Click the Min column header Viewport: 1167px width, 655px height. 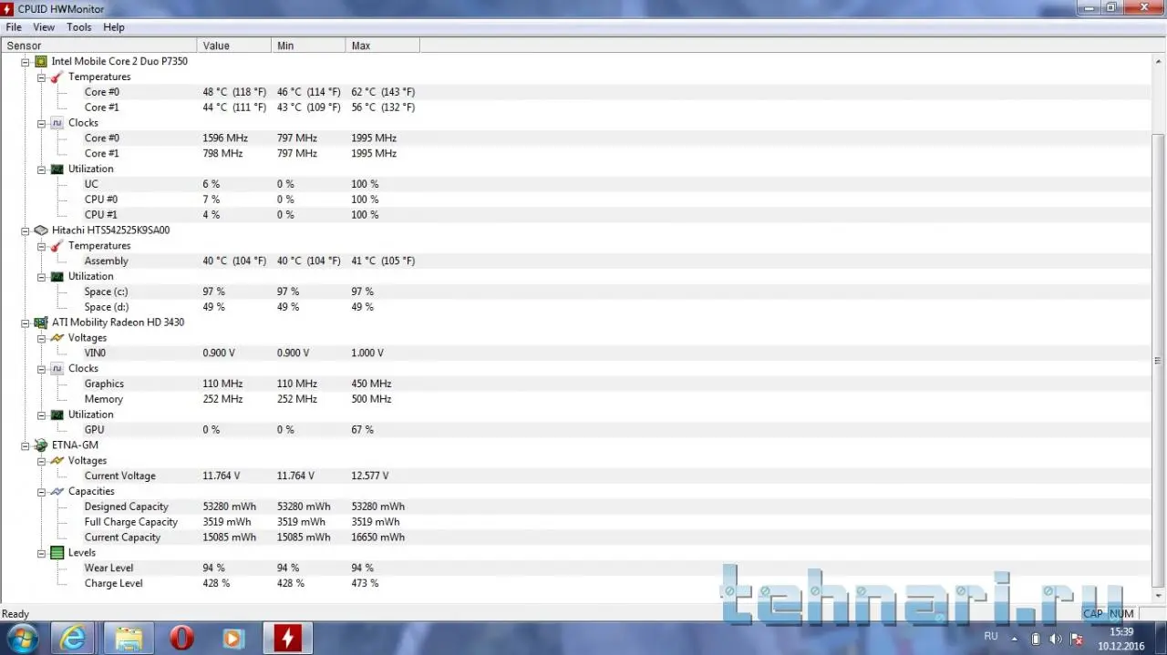pyautogui.click(x=309, y=46)
